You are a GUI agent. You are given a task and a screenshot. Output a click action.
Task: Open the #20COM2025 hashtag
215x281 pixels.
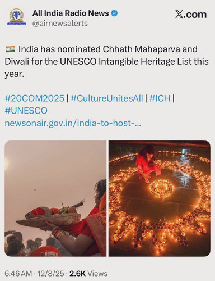35,98
